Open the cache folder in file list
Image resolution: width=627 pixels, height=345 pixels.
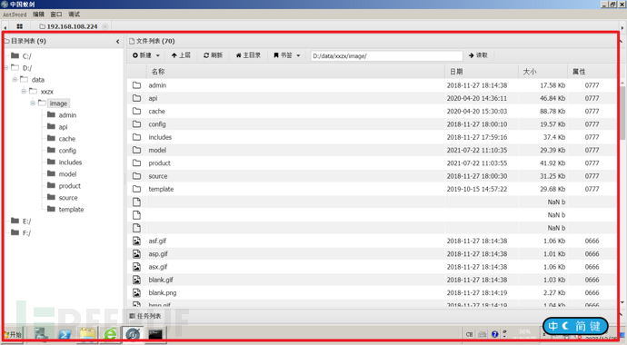coord(156,111)
